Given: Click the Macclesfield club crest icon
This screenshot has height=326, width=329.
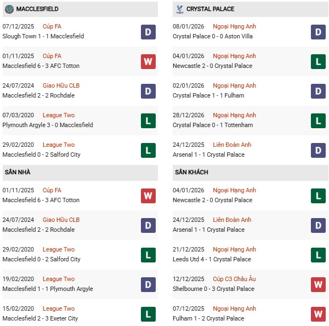Looking at the screenshot, I should coord(9,9).
